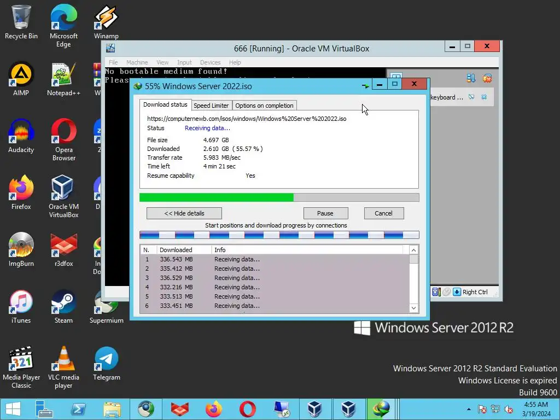The height and width of the screenshot is (420, 560).
Task: Click the VirtualBox CPU load indicator icon
Action: (436, 292)
